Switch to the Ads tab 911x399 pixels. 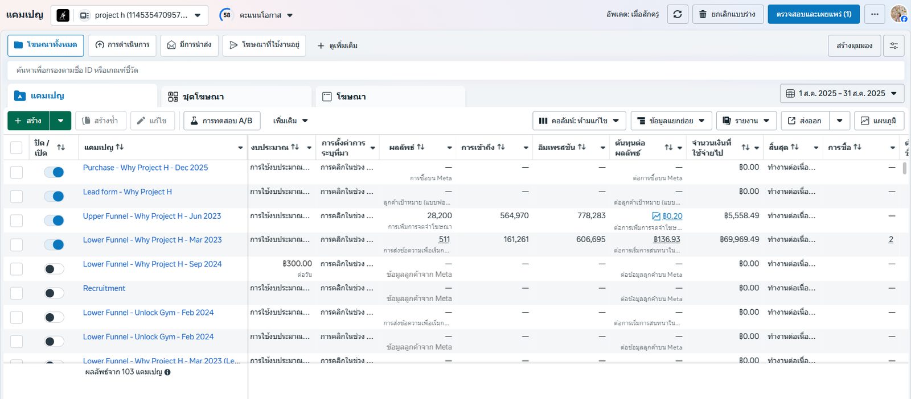[x=391, y=97]
